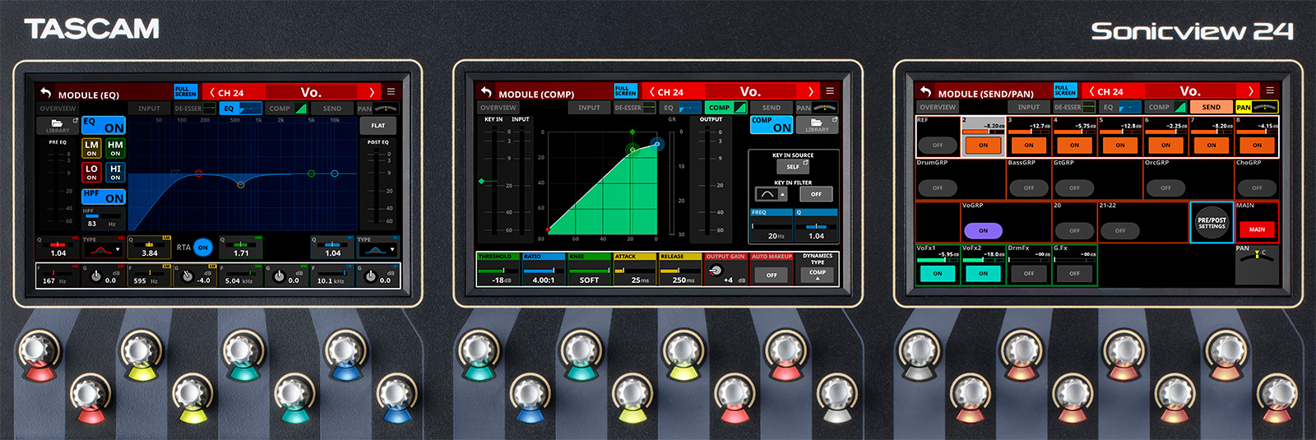Open the hamburger menu on the SEND/PAN screen
Image resolution: width=1316 pixels, height=440 pixels.
[1270, 90]
